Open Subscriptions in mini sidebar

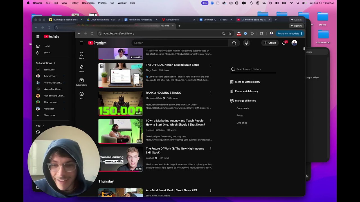click(81, 82)
